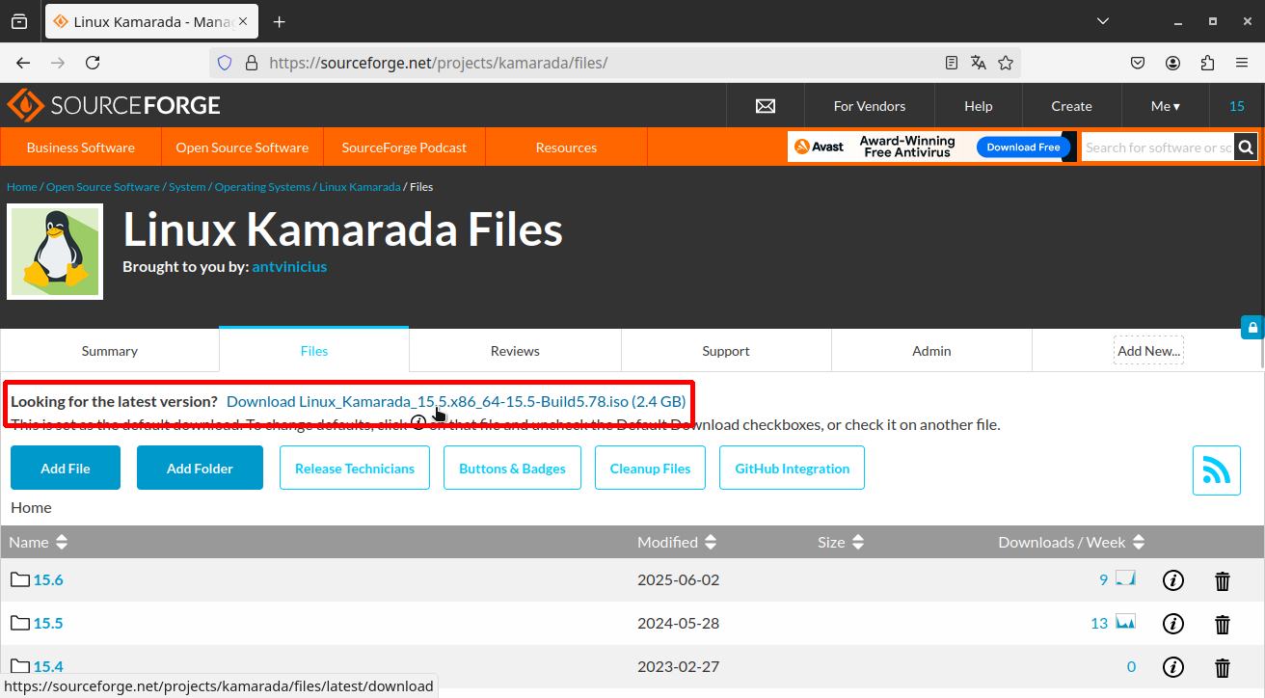Reload the current page
This screenshot has height=698, width=1265.
coord(93,63)
